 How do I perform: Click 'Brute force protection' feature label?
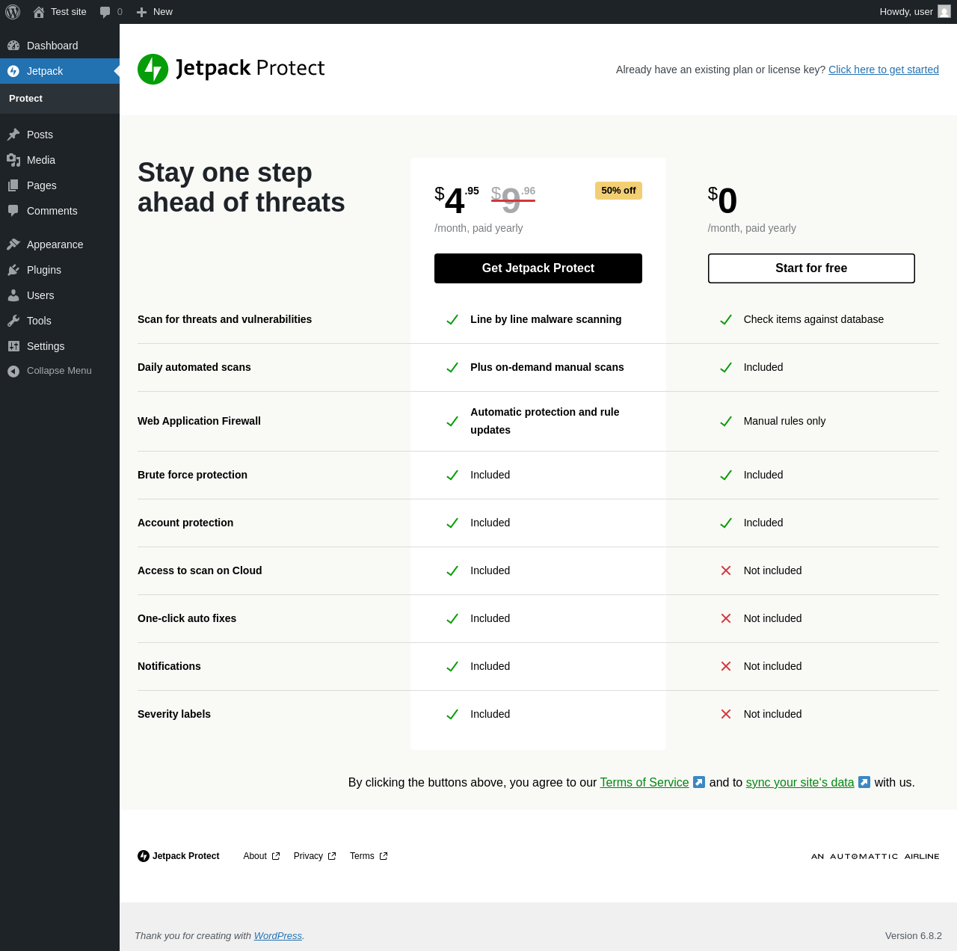coord(192,475)
